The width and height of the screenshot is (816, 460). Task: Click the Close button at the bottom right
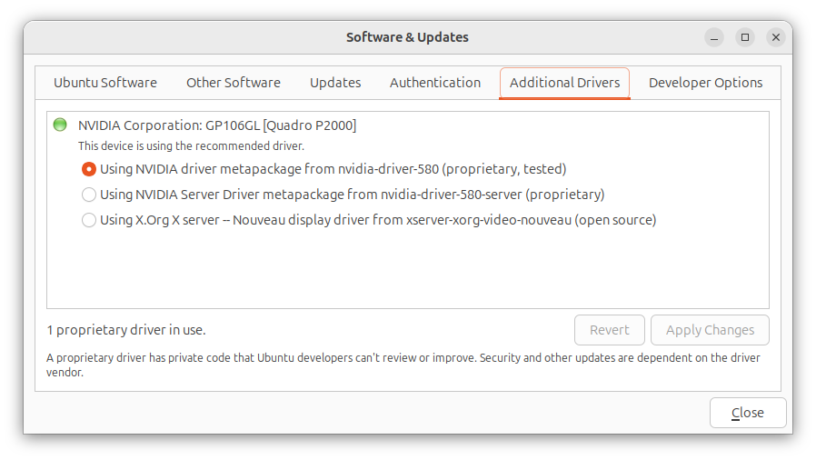[748, 413]
